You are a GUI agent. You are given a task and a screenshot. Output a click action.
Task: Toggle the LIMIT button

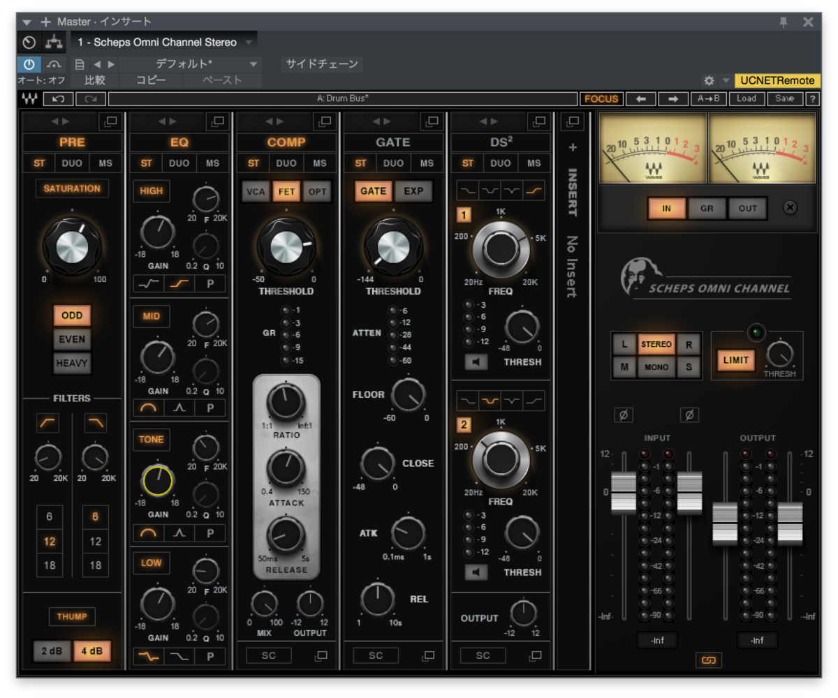(x=736, y=360)
